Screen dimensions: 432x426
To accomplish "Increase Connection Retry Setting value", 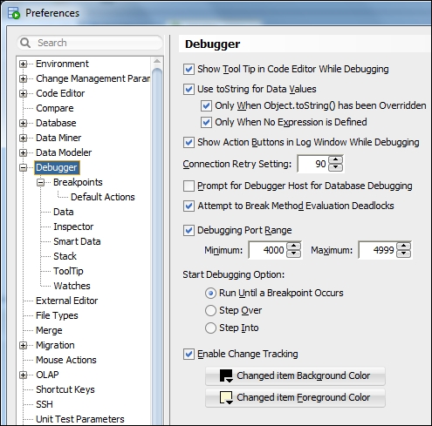I will coord(336,160).
